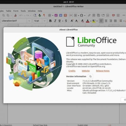Insert a special character (Omega icon)
Screen dimensions: 126x126
tap(82, 15)
